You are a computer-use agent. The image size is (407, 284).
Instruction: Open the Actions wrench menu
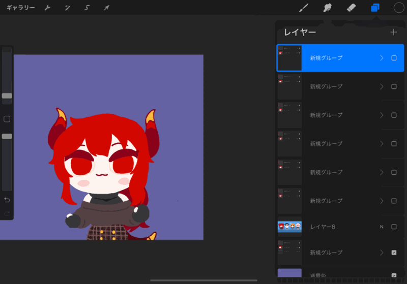point(47,8)
